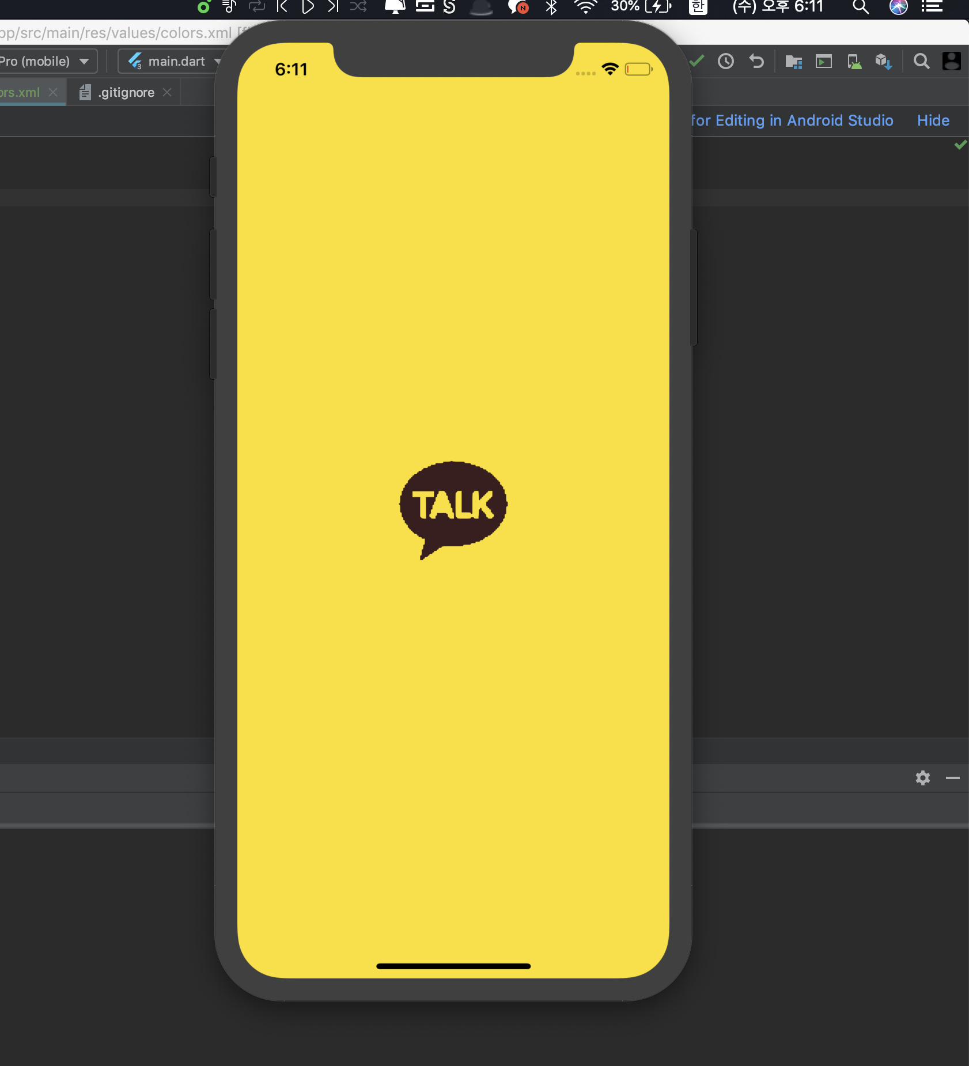Show Git history clock icon
The height and width of the screenshot is (1066, 969).
pos(726,61)
